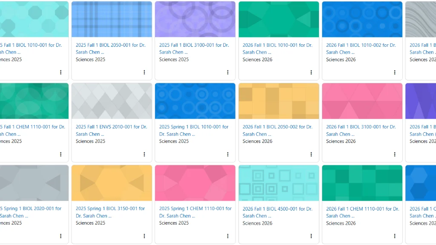Go to 2025 Spring 1 CHEM 1110-001 course
The image size is (436, 245).
[x=195, y=212]
